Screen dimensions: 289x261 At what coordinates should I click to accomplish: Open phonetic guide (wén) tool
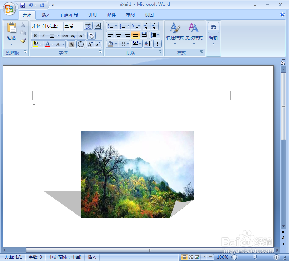coord(88,26)
